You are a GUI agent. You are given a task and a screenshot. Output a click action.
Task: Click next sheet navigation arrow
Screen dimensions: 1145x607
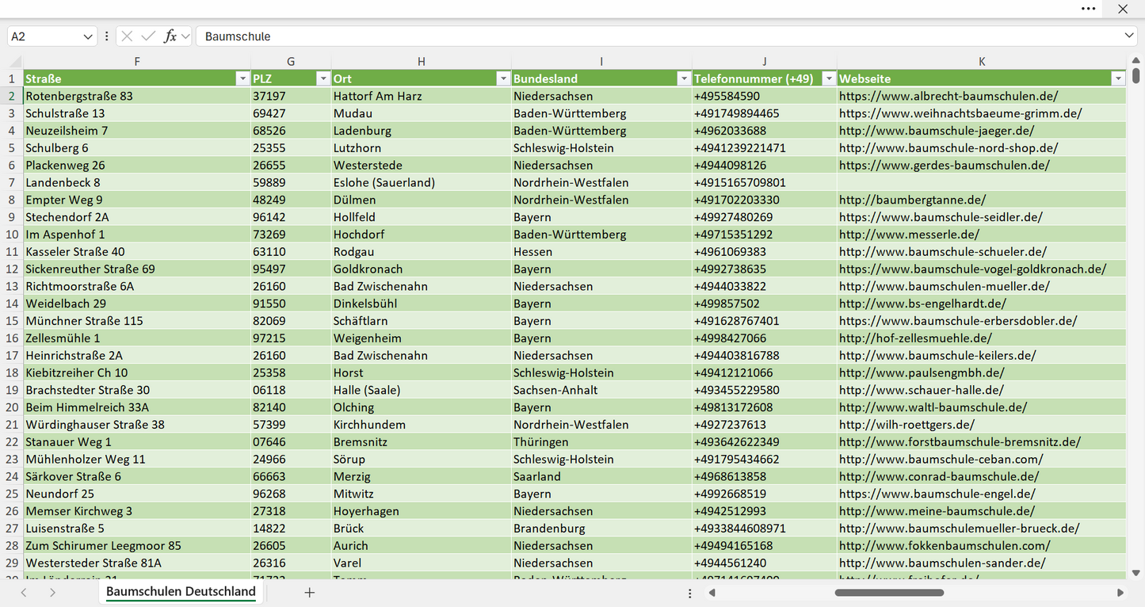[52, 593]
